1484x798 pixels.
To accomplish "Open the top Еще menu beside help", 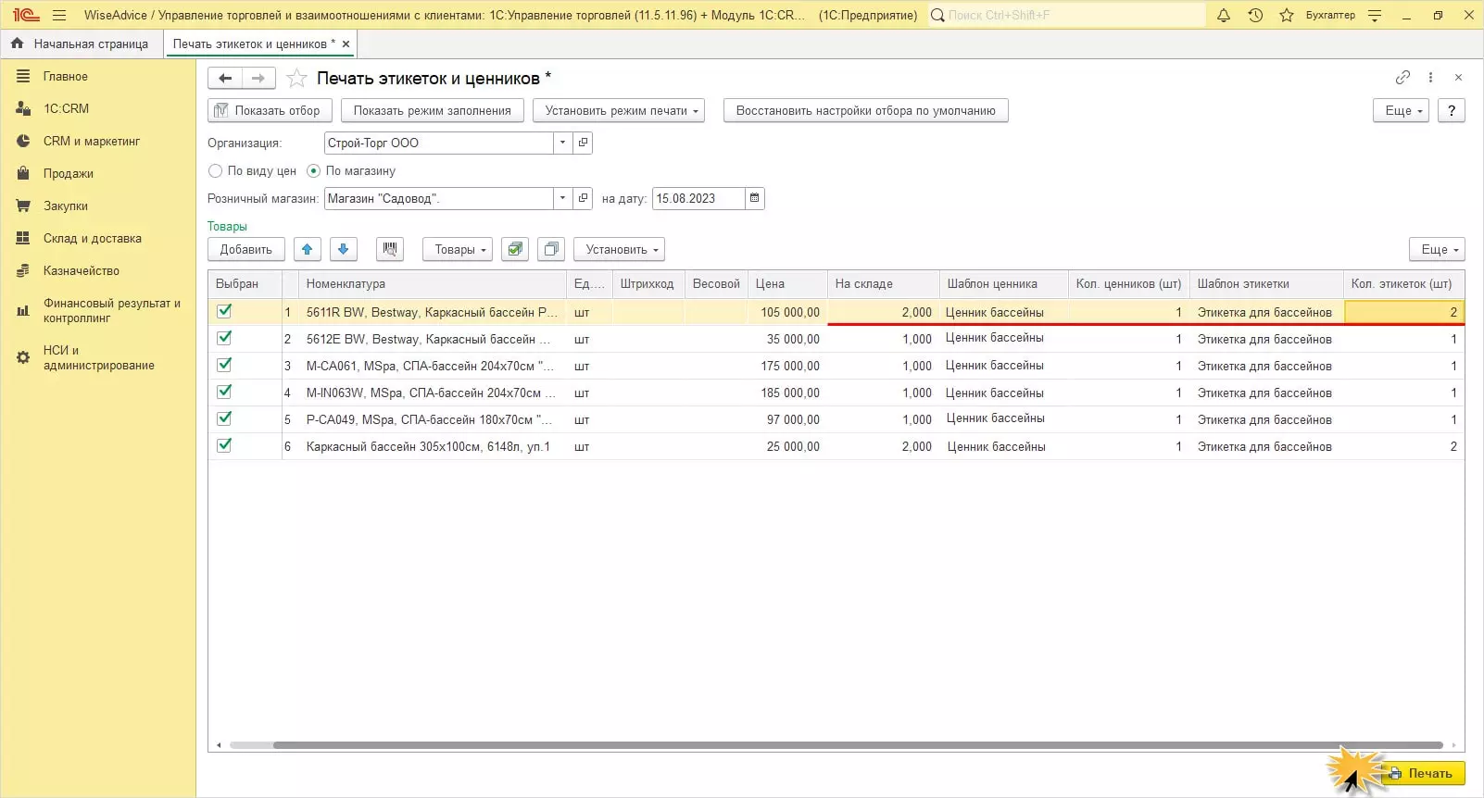I will click(1401, 110).
